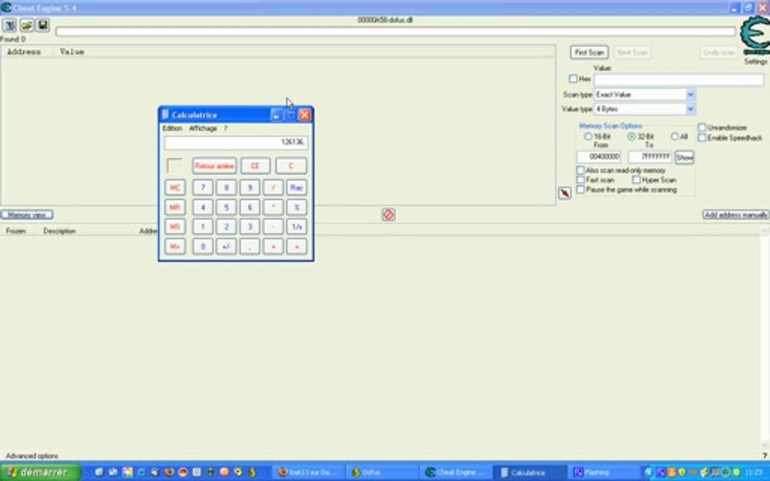Click the Undo scan button
Viewport: 770px width, 481px height.
coord(719,53)
